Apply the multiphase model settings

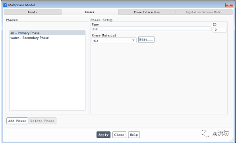103,135
